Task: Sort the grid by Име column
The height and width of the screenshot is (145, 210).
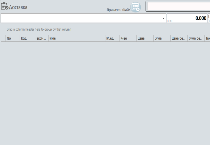Action: [76, 38]
